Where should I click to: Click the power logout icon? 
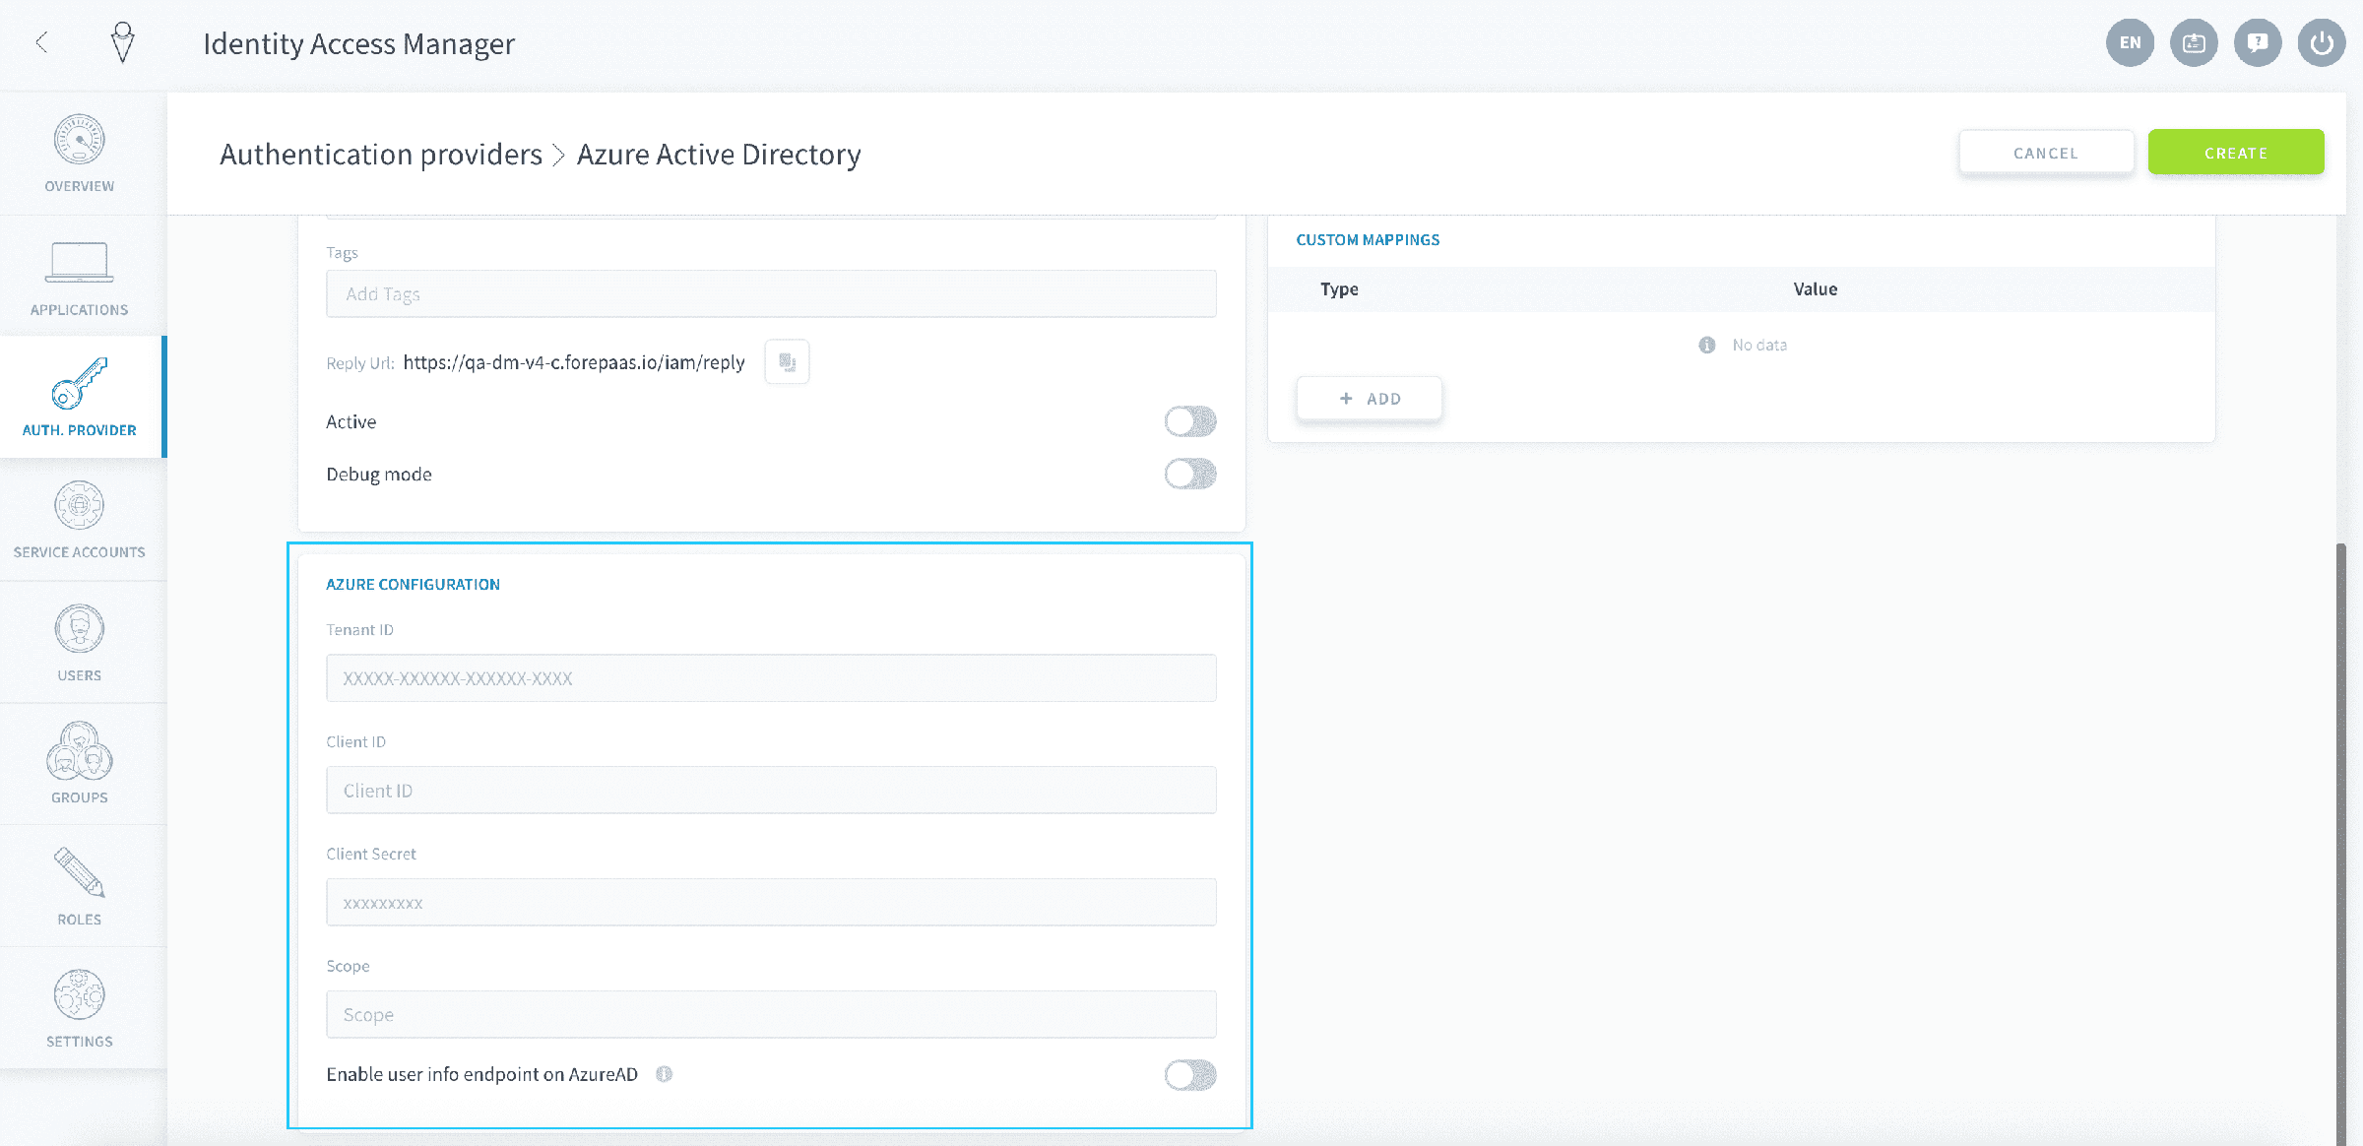pos(2322,42)
